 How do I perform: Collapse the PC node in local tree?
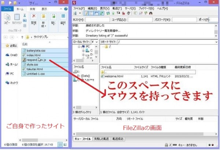point(79,46)
